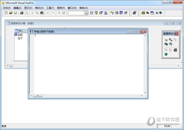
Task: Undo the last action via toolbar
Action: [48, 13]
